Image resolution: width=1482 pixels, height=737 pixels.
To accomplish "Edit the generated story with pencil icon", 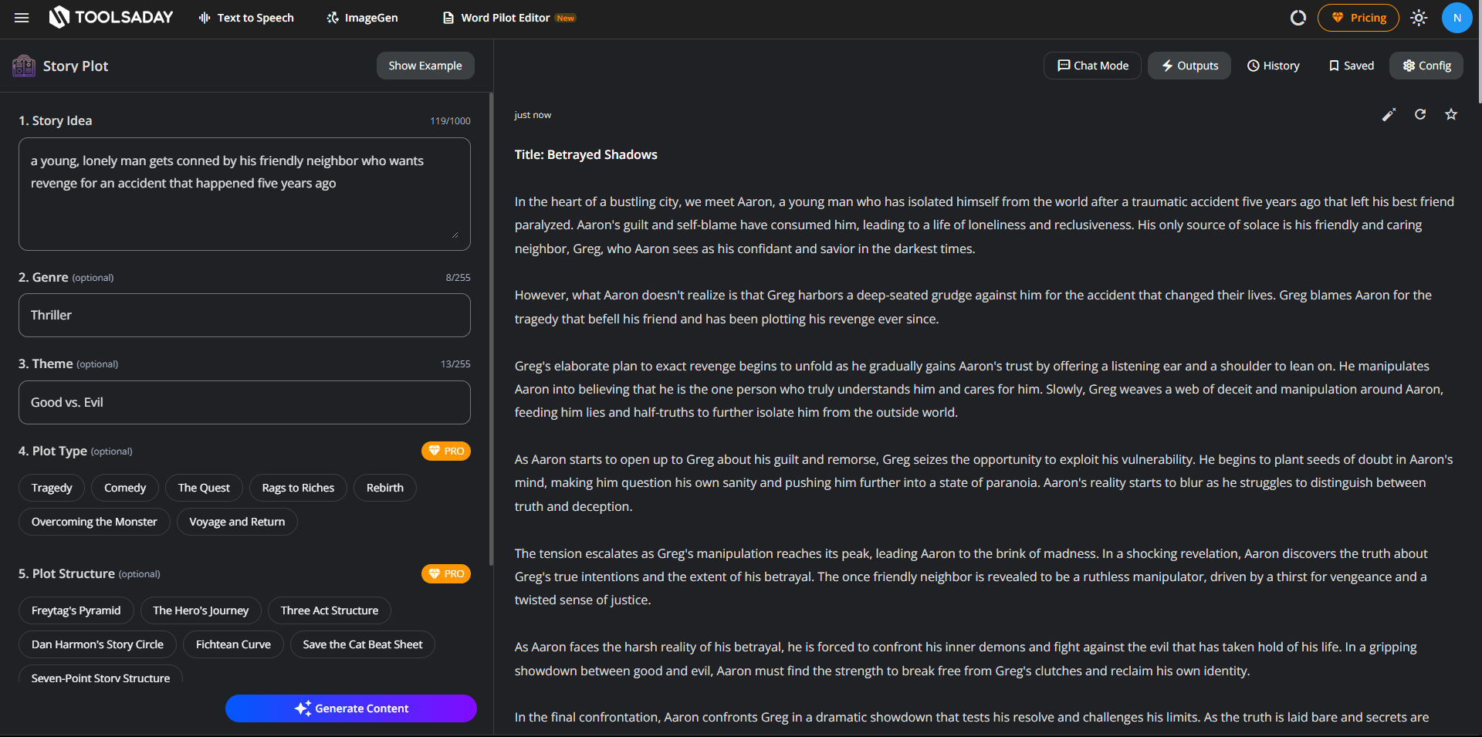I will tap(1389, 115).
